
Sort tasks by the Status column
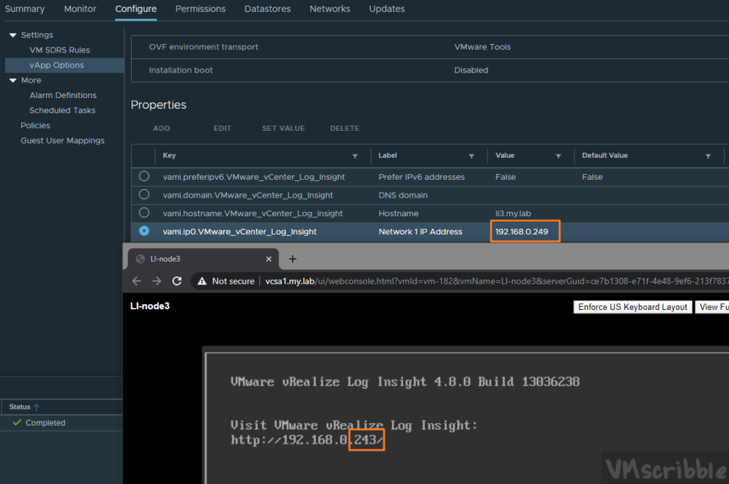pyautogui.click(x=24, y=407)
